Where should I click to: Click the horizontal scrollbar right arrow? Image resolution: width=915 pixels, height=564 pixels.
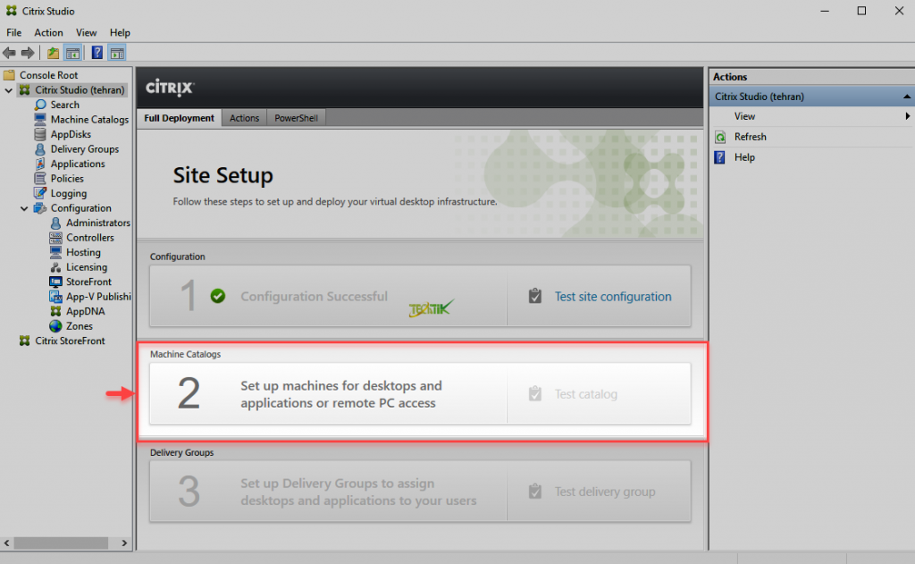point(124,543)
